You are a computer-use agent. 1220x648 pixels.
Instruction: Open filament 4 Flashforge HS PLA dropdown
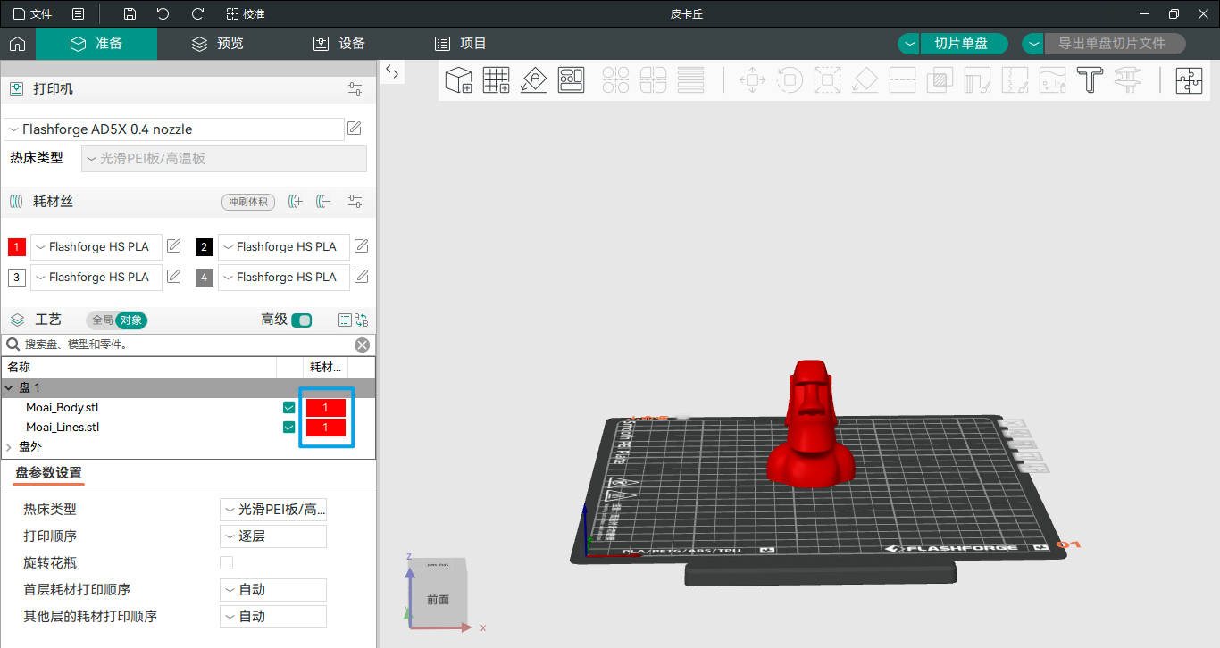[x=284, y=278]
